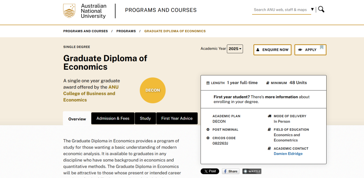The image size is (364, 178).
Task: Open the Damien Eldridge contact link
Action: (x=288, y=154)
